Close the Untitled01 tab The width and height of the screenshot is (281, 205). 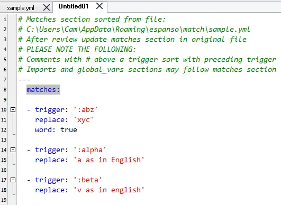(99, 6)
